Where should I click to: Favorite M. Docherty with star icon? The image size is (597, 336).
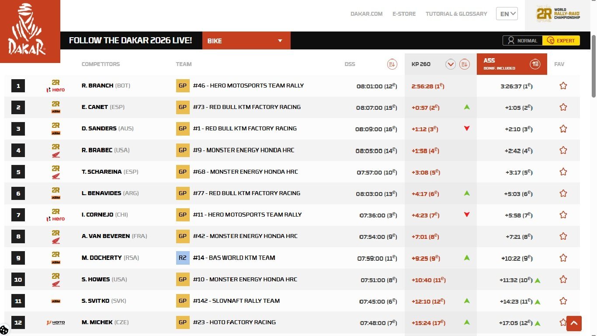[x=563, y=258]
